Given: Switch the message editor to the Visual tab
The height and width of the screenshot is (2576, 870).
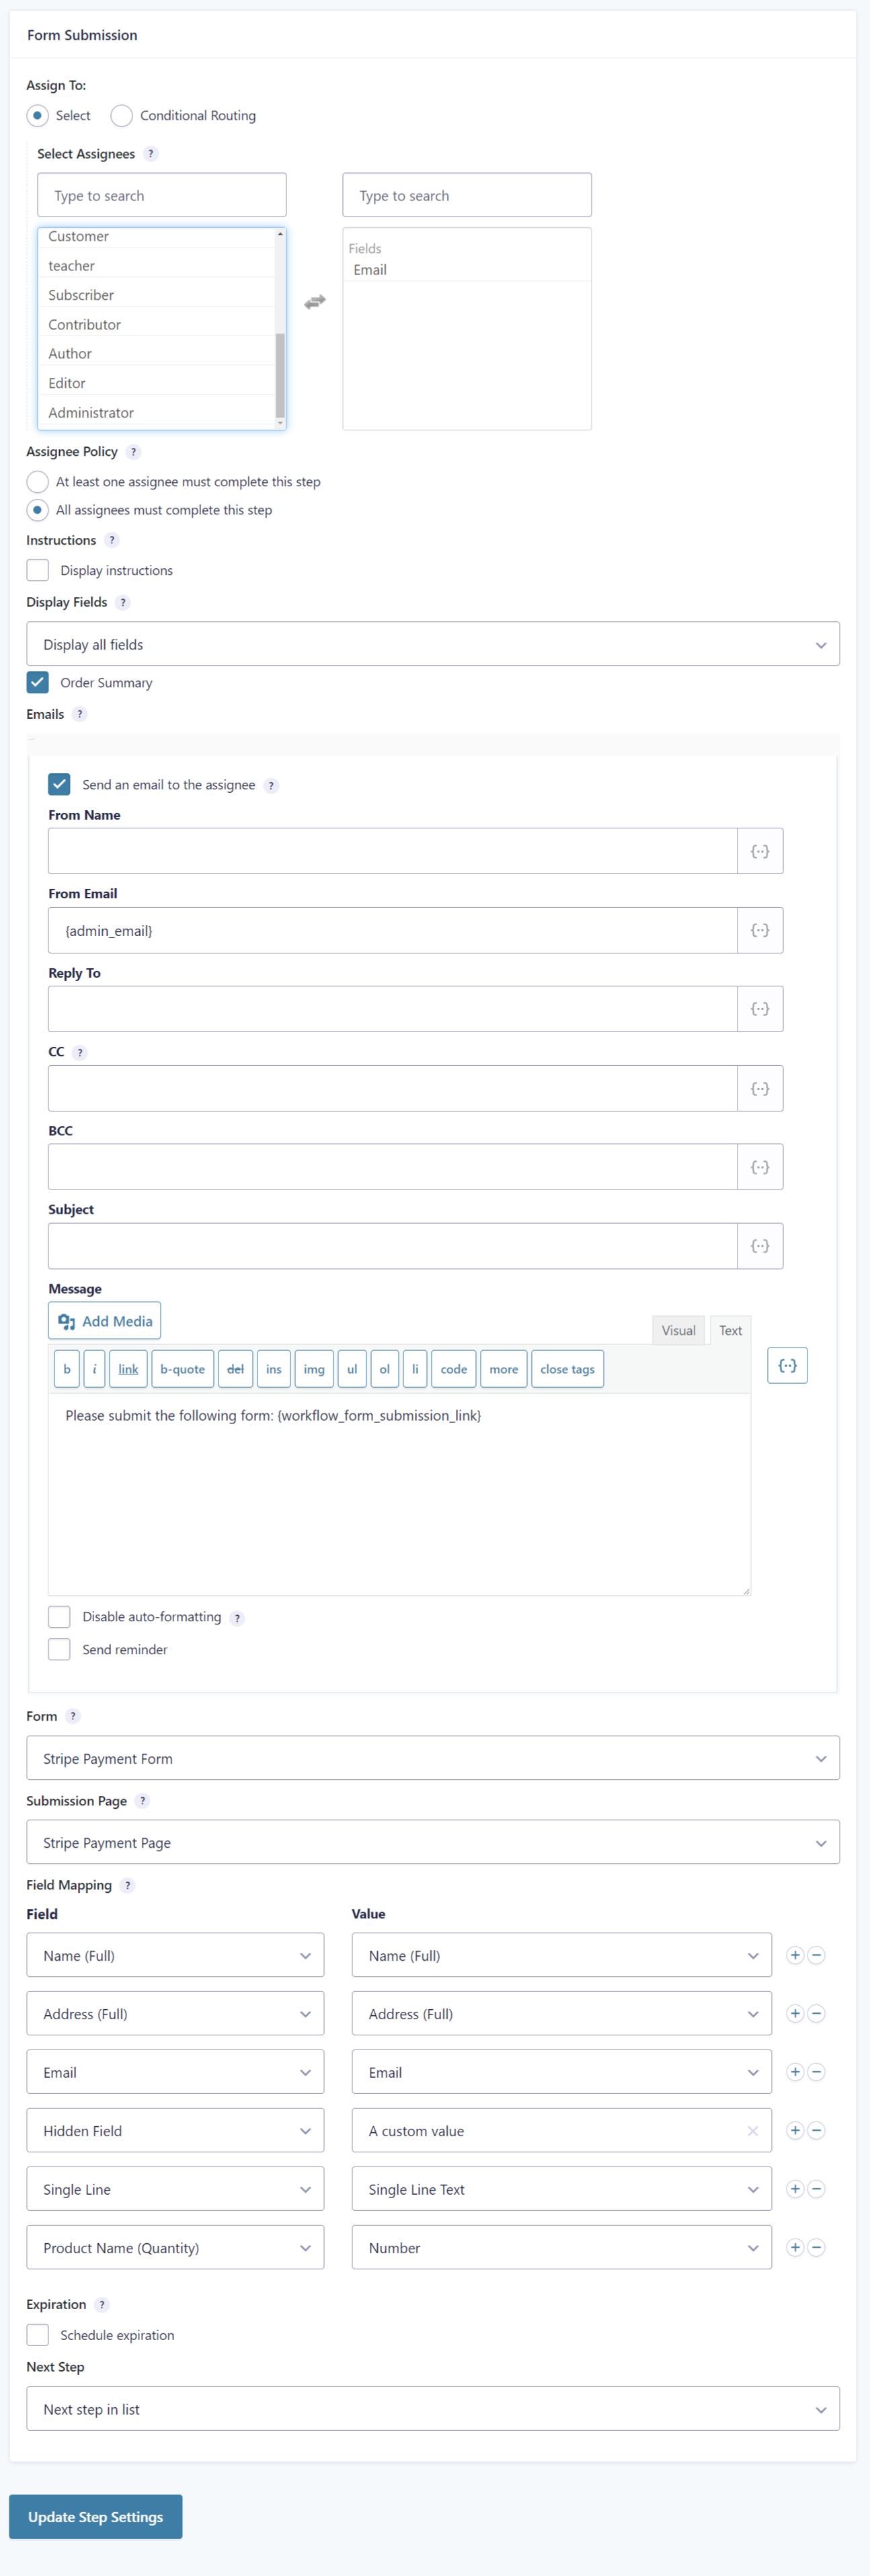Looking at the screenshot, I should click(x=678, y=1330).
